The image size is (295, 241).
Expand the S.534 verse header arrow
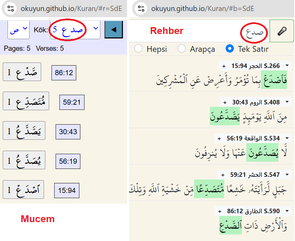click(219, 139)
